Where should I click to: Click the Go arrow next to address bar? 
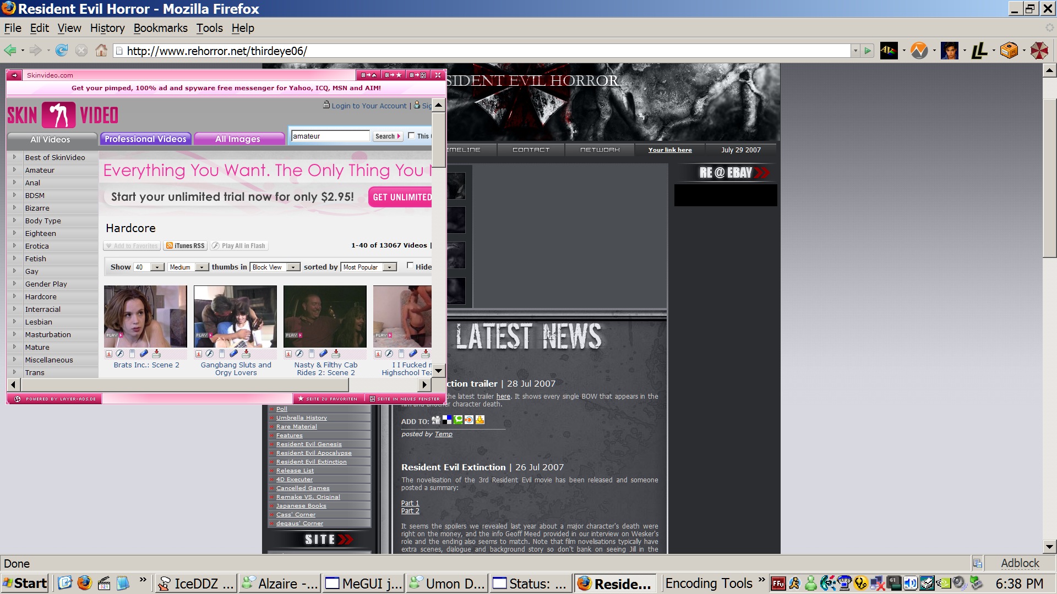pyautogui.click(x=868, y=51)
